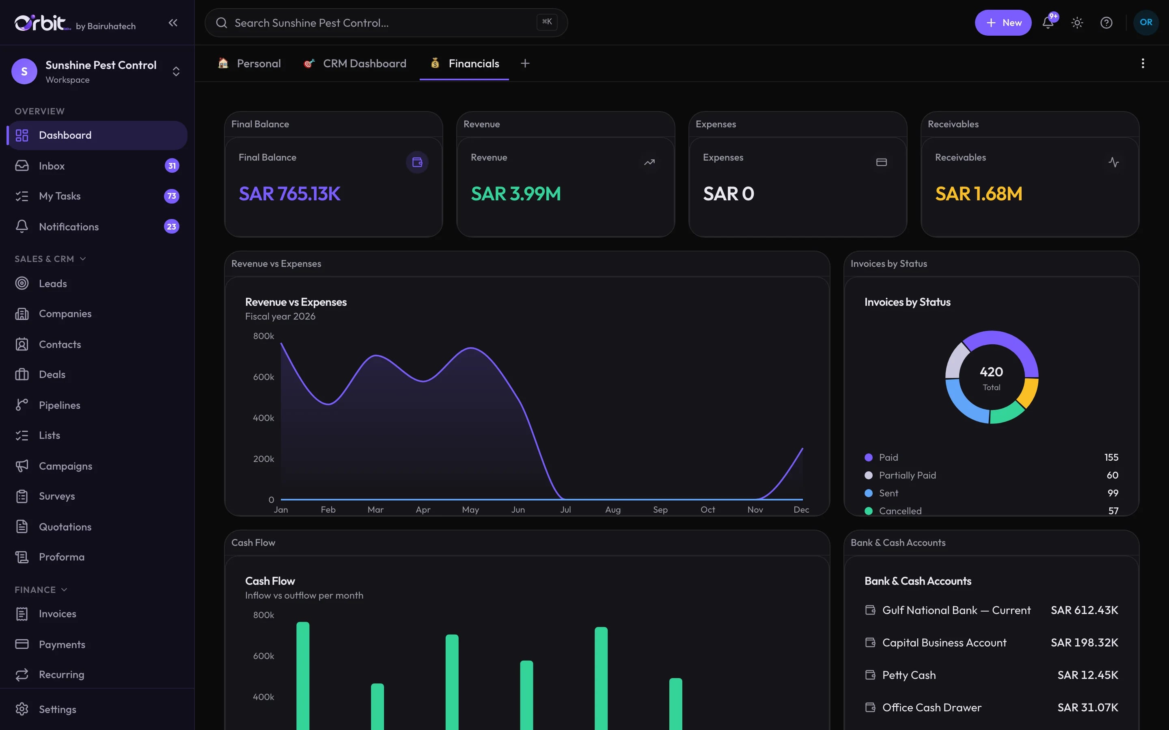Click the Companies building icon
The width and height of the screenshot is (1169, 730).
(x=22, y=314)
